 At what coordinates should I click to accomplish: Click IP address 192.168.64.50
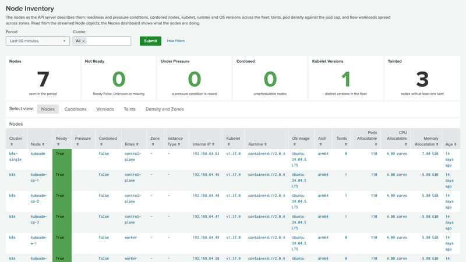coord(206,259)
